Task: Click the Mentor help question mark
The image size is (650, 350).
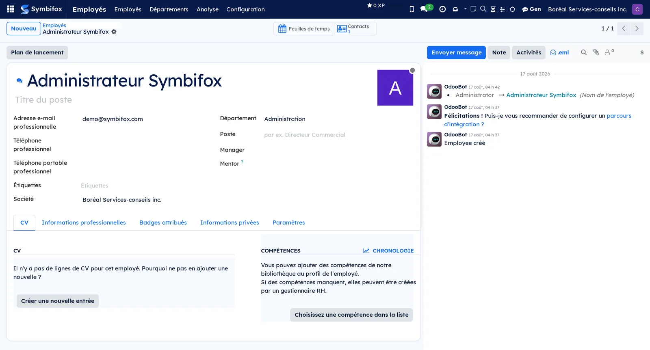Action: point(242,162)
